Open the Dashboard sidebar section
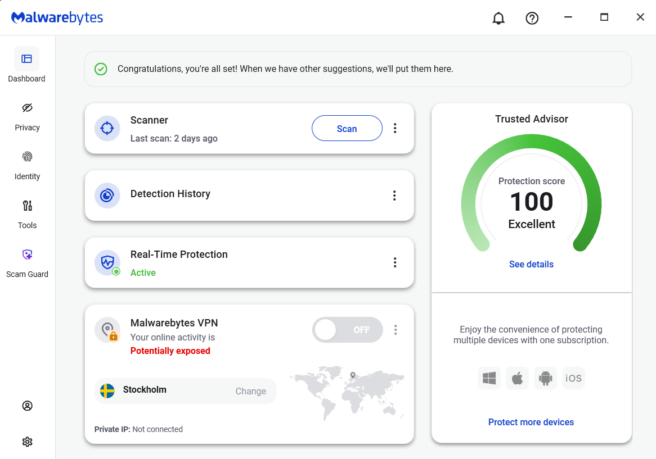This screenshot has width=656, height=459. tap(27, 65)
